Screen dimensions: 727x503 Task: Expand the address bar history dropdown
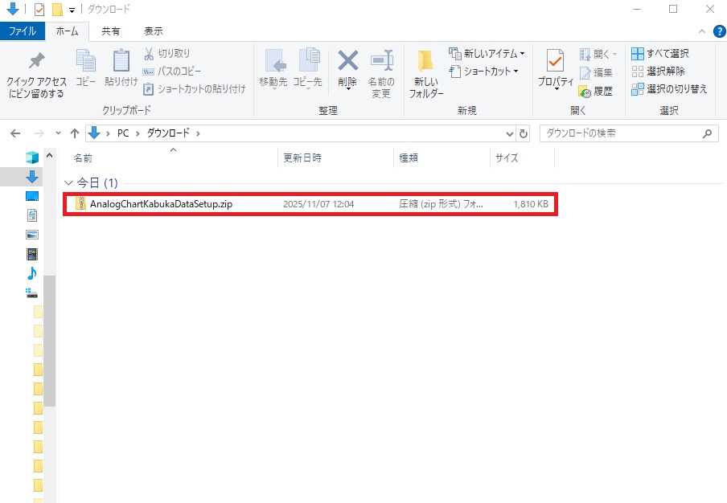pos(510,133)
